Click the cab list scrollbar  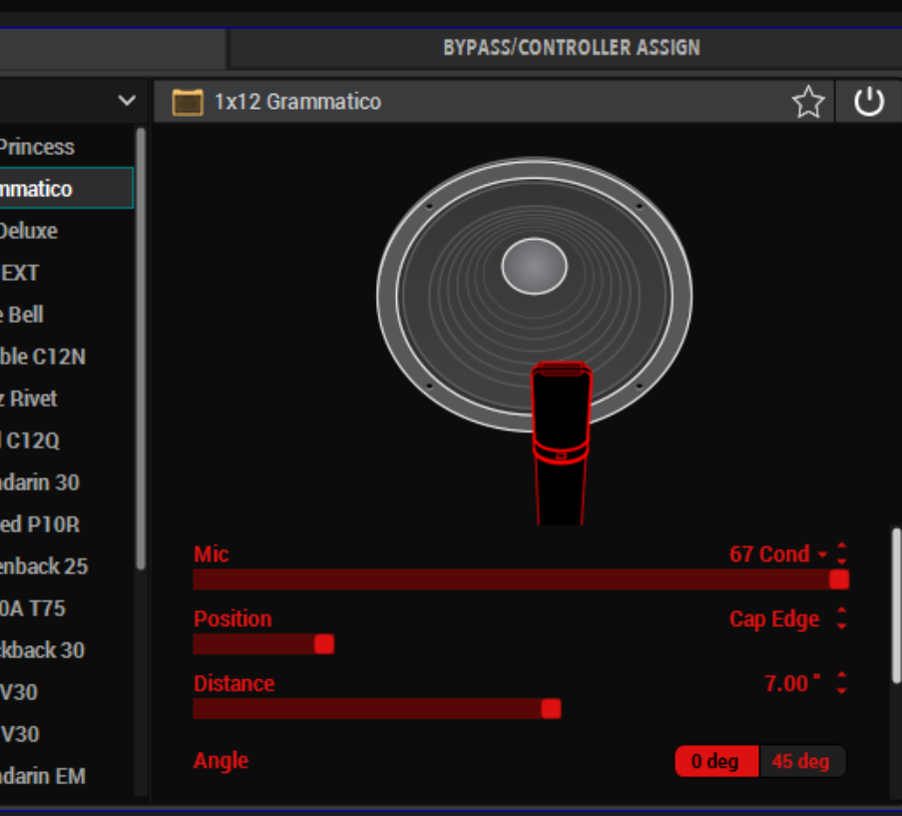141,350
